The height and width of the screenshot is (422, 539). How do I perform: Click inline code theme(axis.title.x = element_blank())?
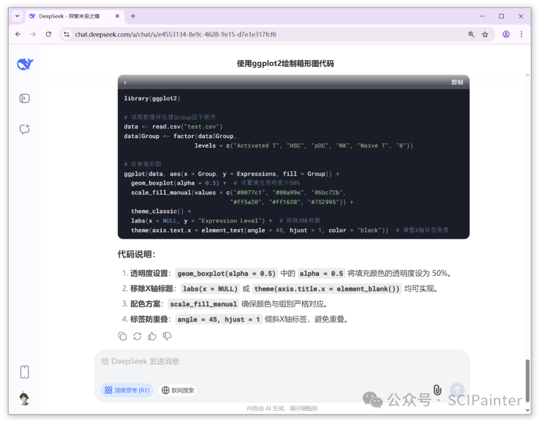pos(327,289)
